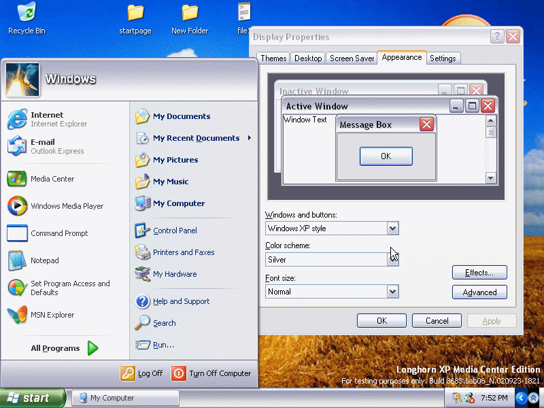Open the Run... dialog icon
Screen dimensions: 544x408
[x=142, y=345]
